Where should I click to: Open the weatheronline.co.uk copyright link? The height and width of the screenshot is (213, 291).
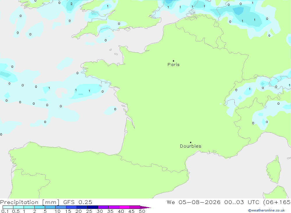tap(267, 210)
